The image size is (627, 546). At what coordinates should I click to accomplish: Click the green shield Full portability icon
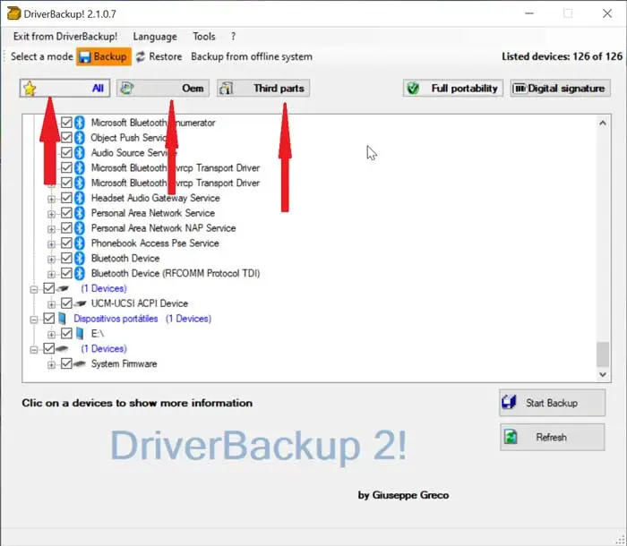[413, 89]
